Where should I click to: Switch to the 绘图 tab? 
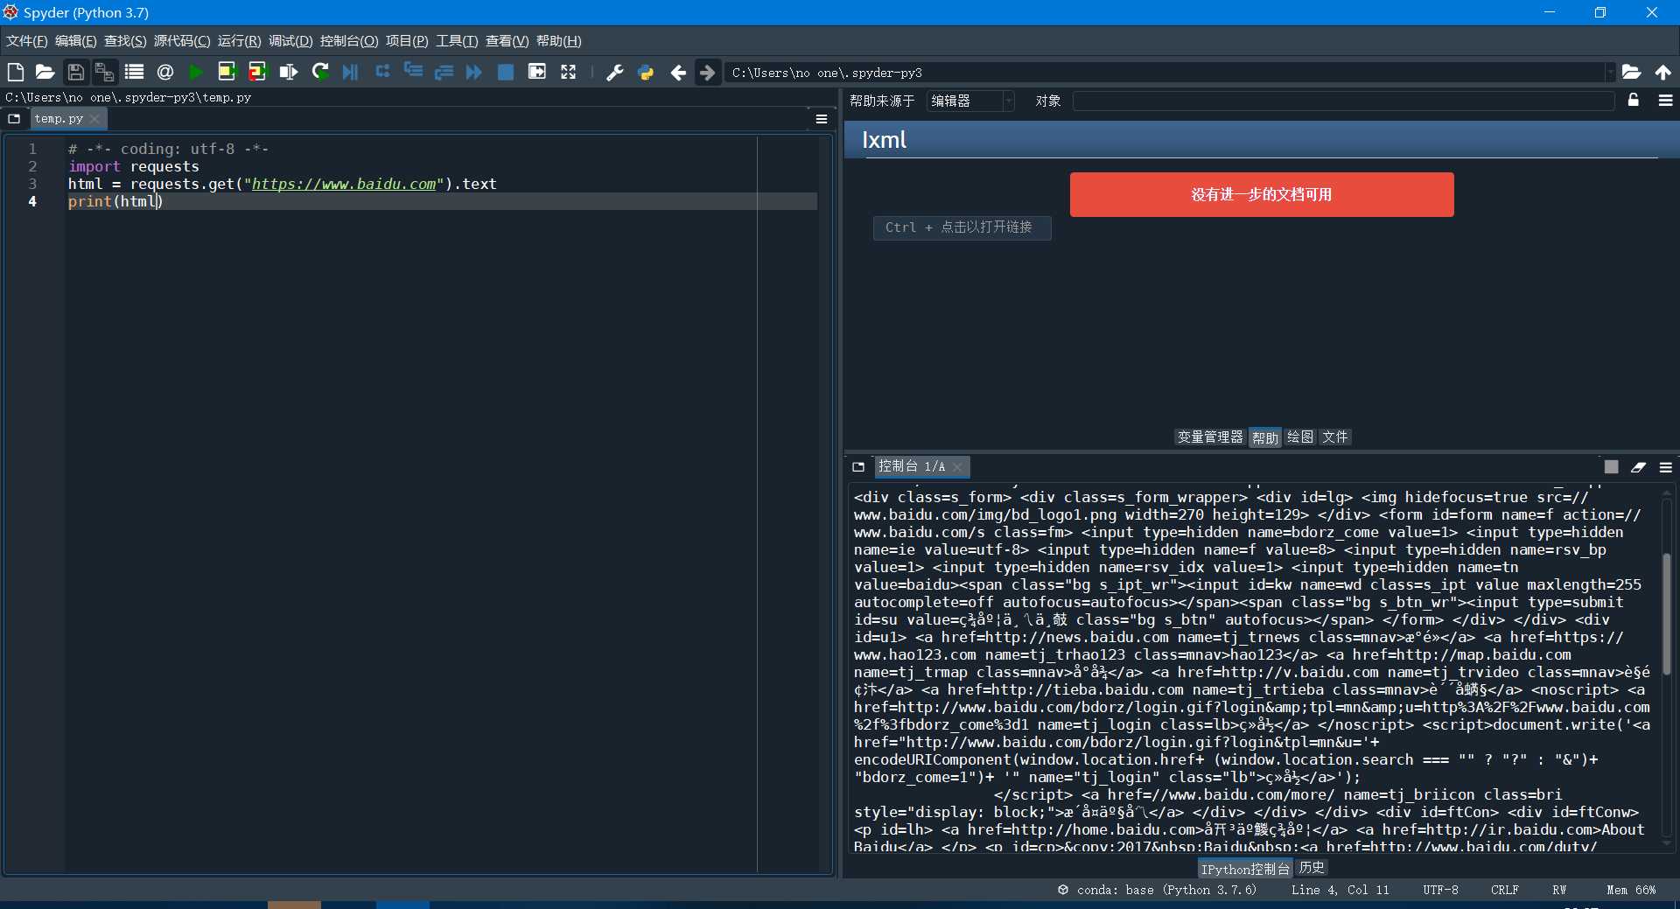coord(1300,437)
